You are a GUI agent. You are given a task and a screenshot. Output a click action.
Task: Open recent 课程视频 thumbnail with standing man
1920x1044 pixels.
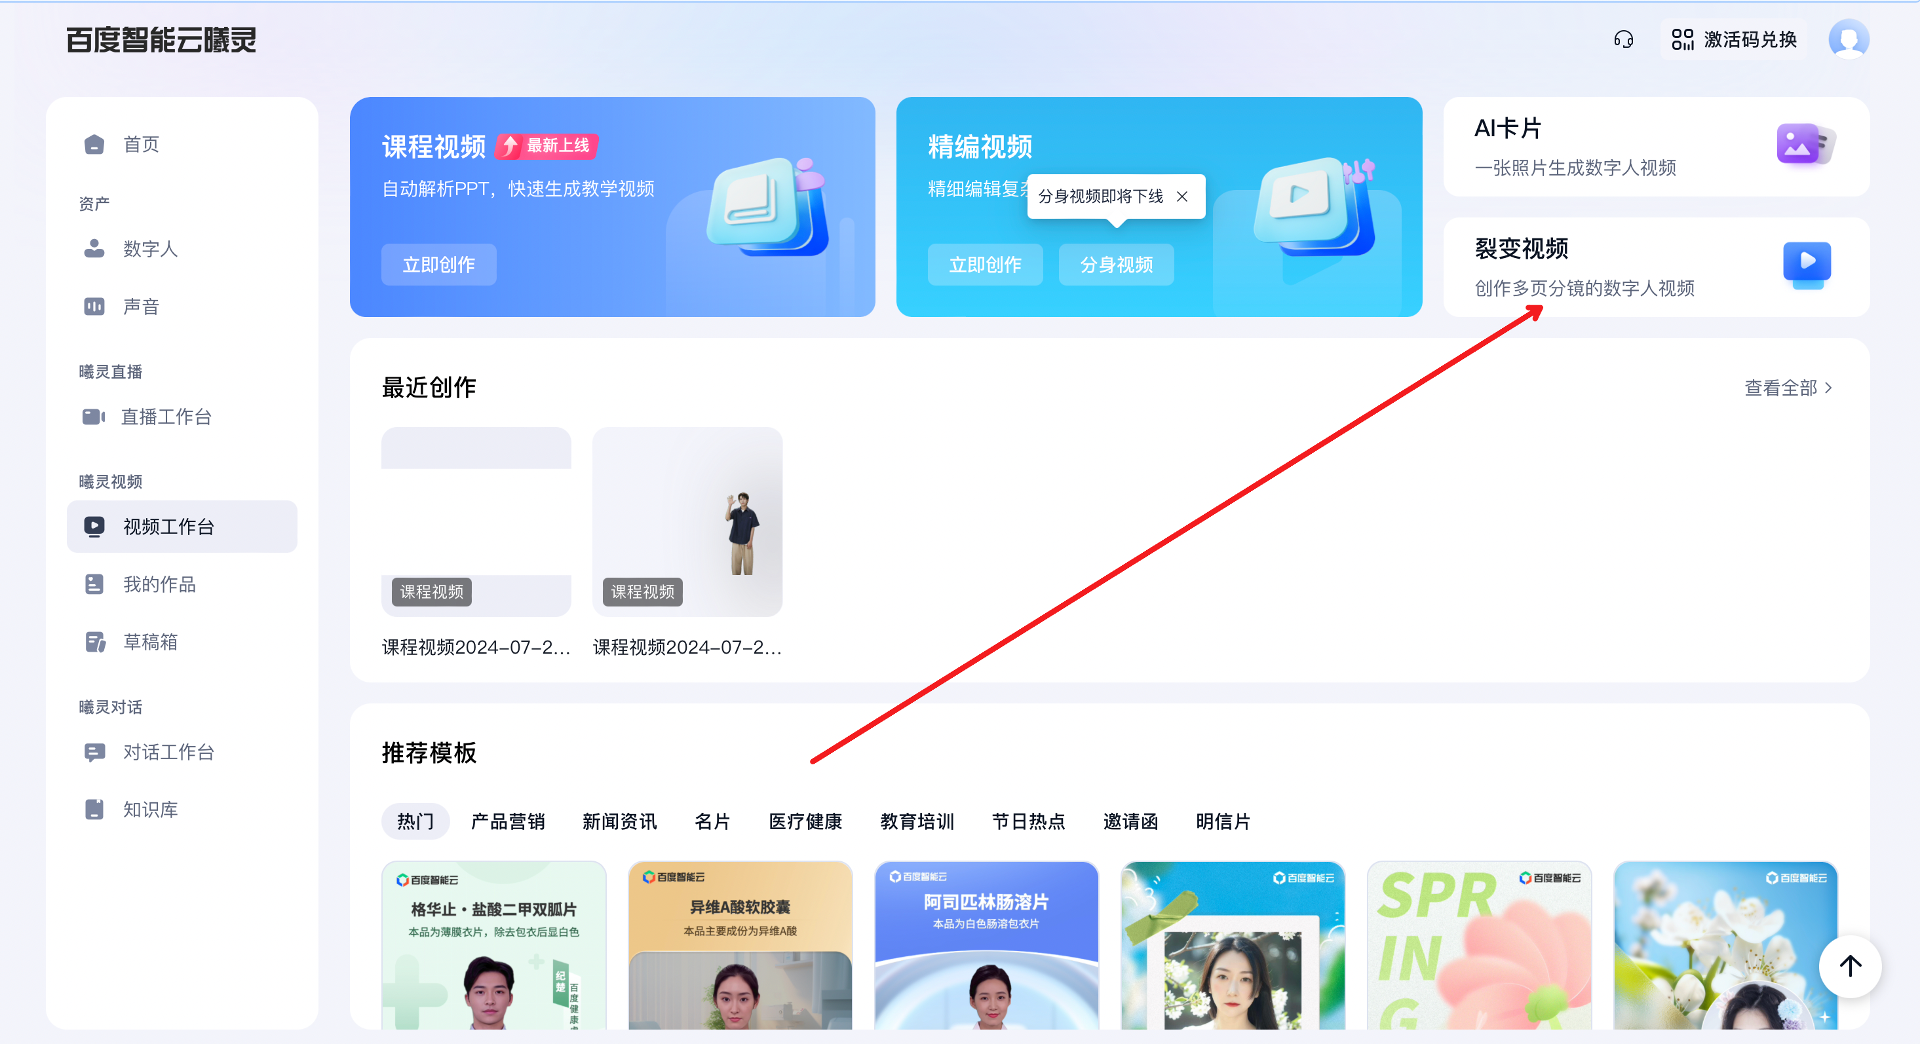click(x=687, y=521)
